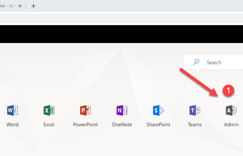This screenshot has height=156, width=243.
Task: Select the browser tab ending in 'ter - Act'
Action: (8, 6)
